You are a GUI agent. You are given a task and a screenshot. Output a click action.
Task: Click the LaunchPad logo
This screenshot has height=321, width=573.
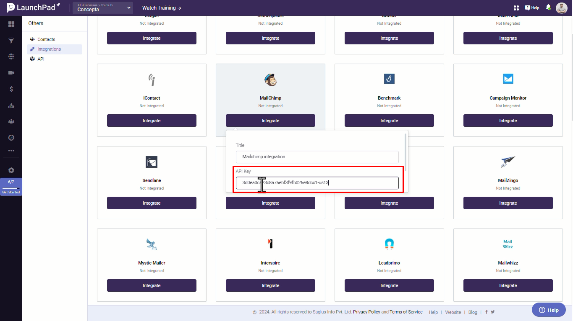tap(34, 7)
